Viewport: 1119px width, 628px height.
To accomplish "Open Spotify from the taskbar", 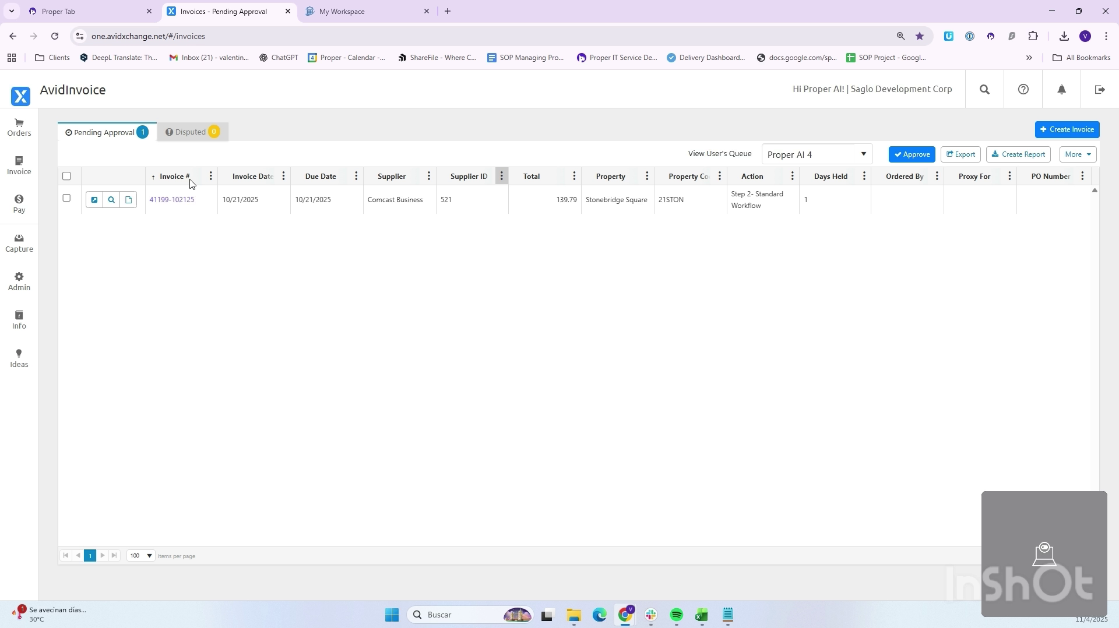I will [676, 615].
